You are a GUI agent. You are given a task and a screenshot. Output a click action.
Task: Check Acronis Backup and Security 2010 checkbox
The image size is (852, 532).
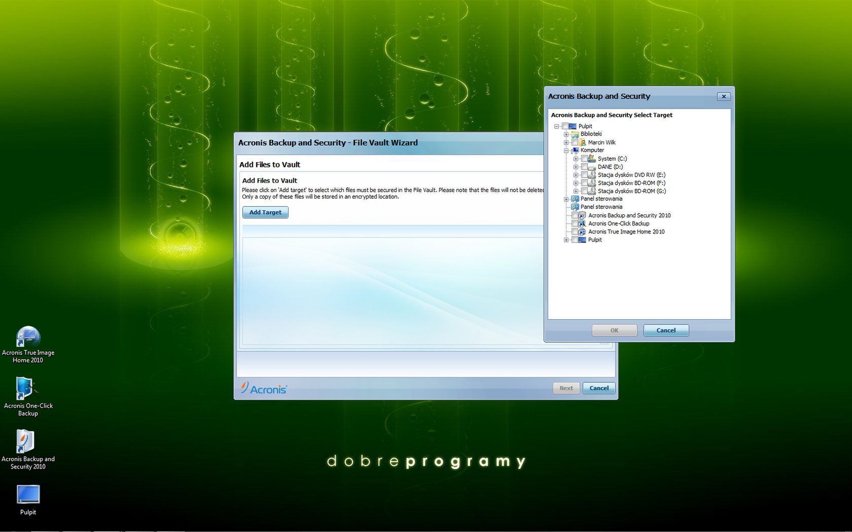pyautogui.click(x=575, y=215)
